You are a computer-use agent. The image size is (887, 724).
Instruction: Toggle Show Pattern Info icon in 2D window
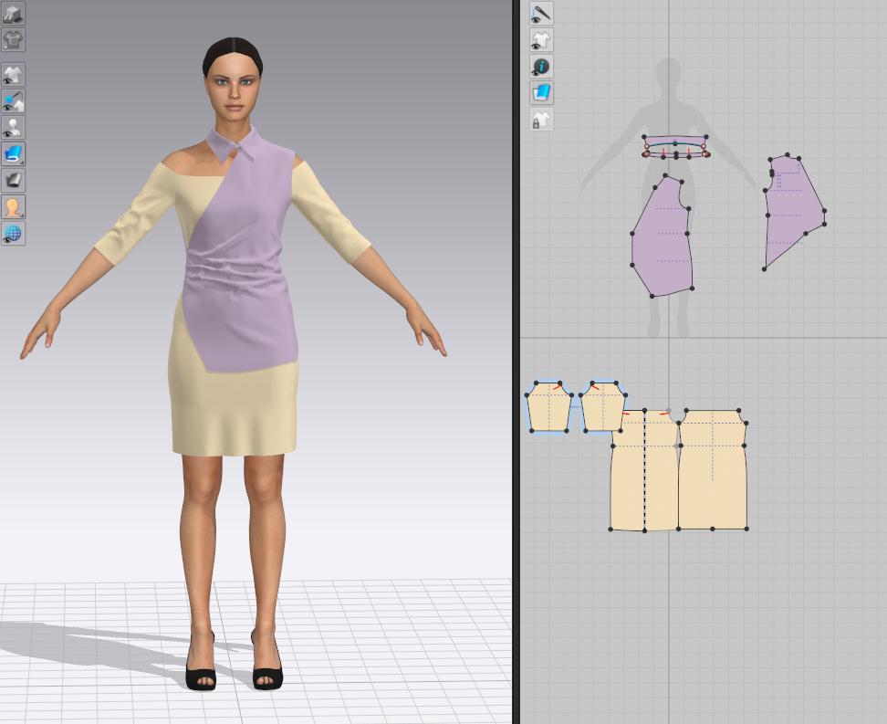[541, 67]
